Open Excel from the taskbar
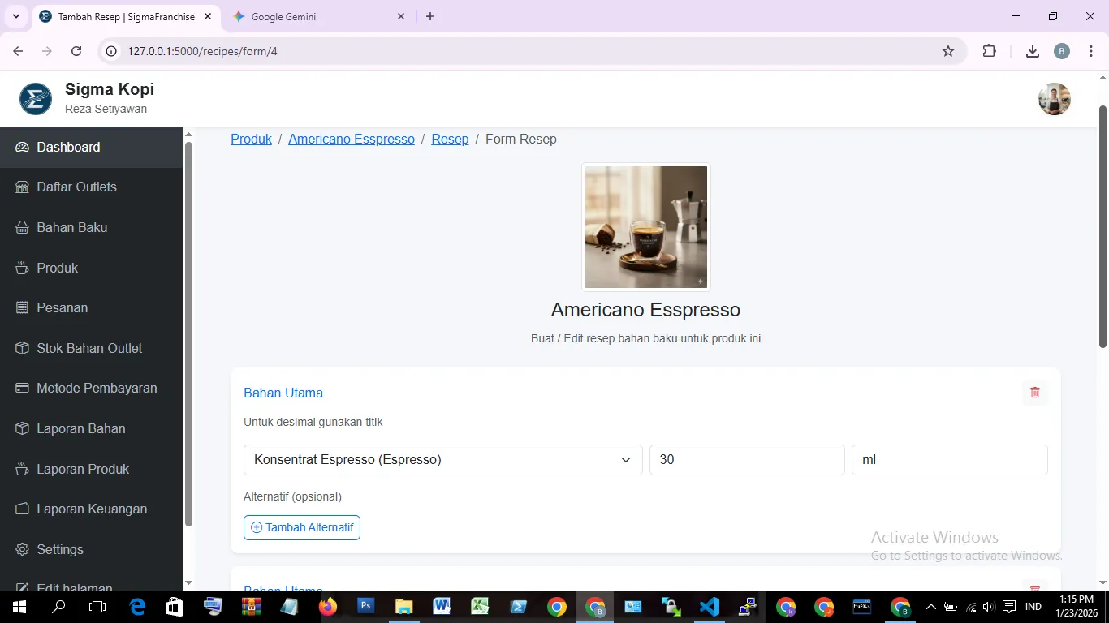1109x623 pixels. coord(480,607)
